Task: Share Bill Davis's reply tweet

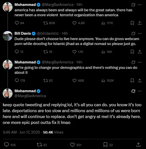Action: pos(140,52)
